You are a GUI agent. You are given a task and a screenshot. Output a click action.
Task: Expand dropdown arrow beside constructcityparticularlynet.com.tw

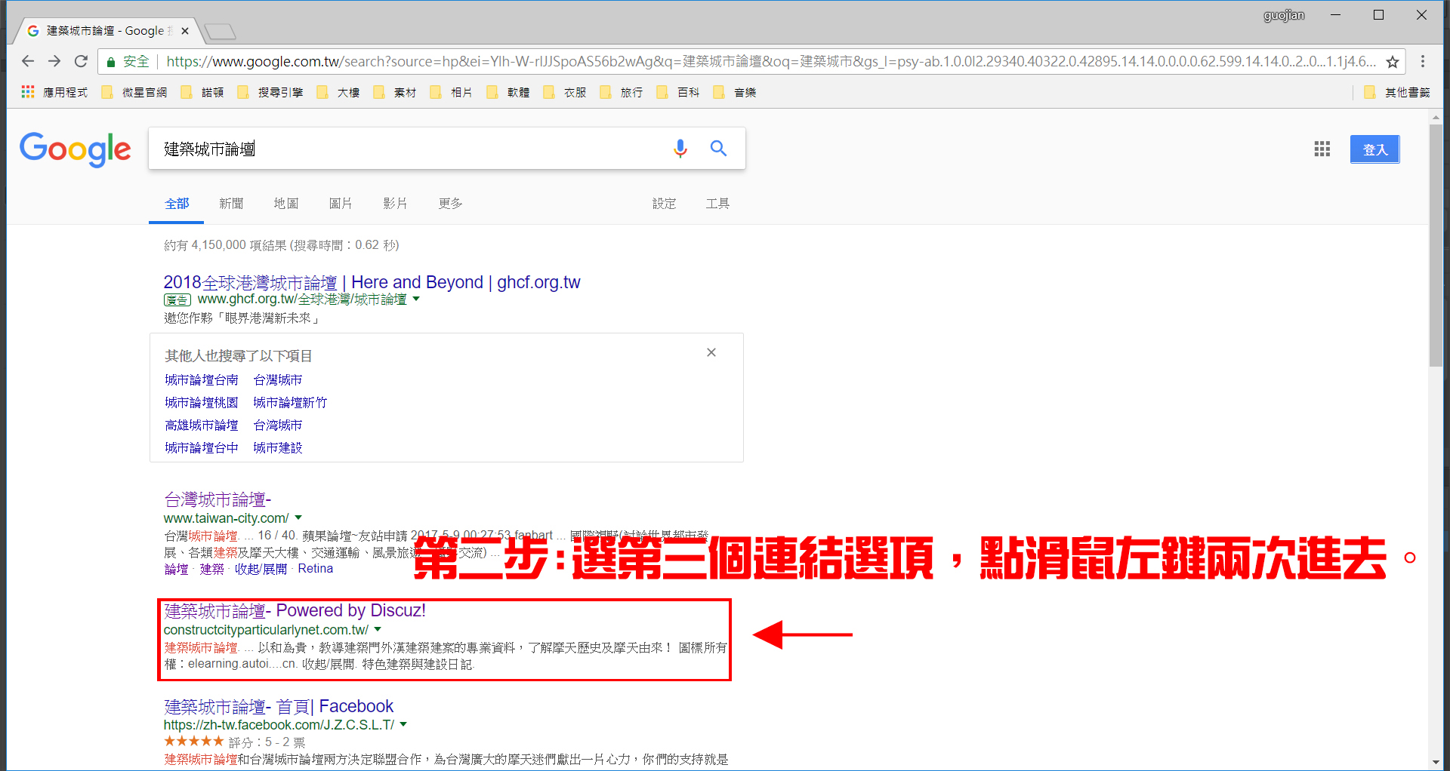(x=378, y=629)
